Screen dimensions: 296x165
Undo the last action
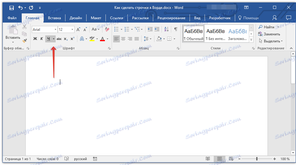pyautogui.click(x=20, y=8)
